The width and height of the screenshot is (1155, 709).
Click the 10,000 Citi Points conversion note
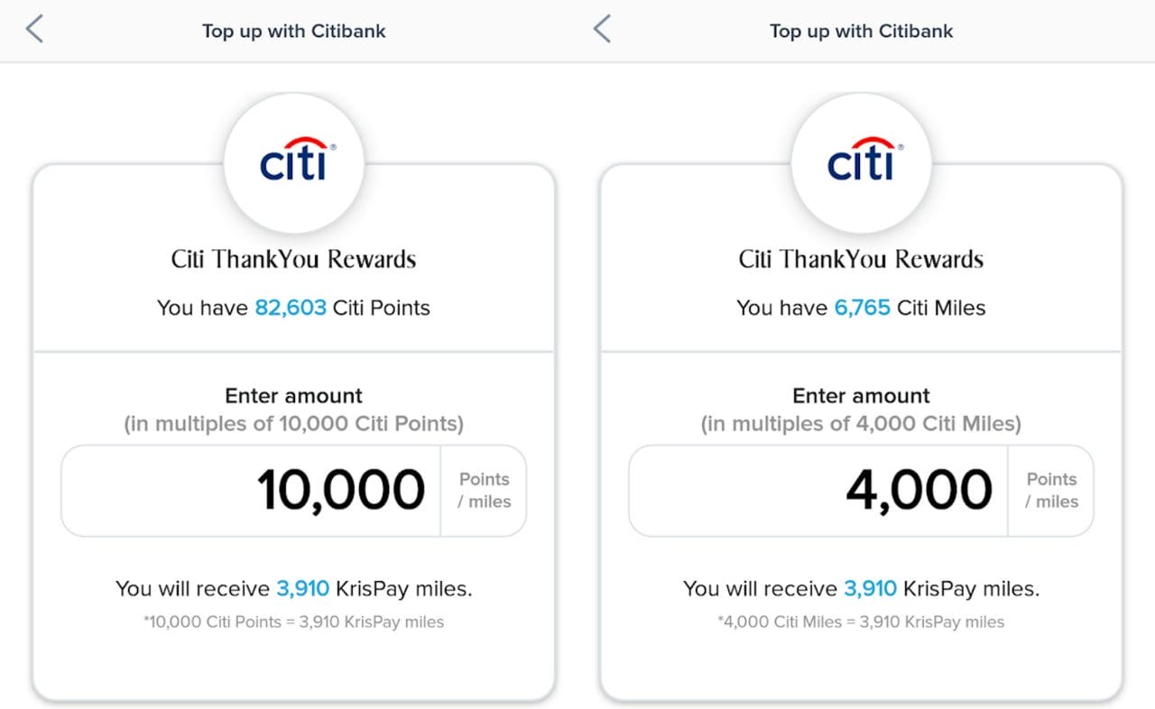pyautogui.click(x=293, y=622)
